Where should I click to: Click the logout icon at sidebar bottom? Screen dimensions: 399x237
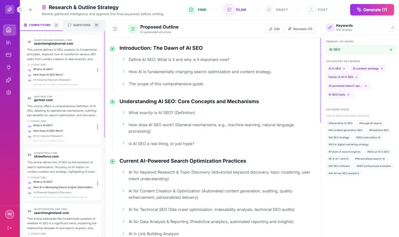click(9, 228)
